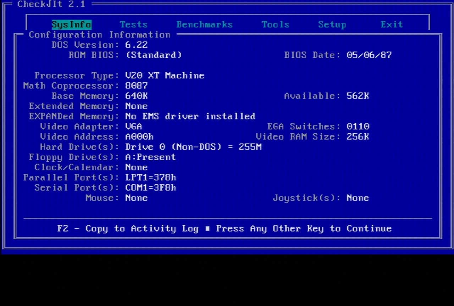The image size is (454, 306).
Task: Click the Video RAM Size label
Action: pyautogui.click(x=298, y=137)
